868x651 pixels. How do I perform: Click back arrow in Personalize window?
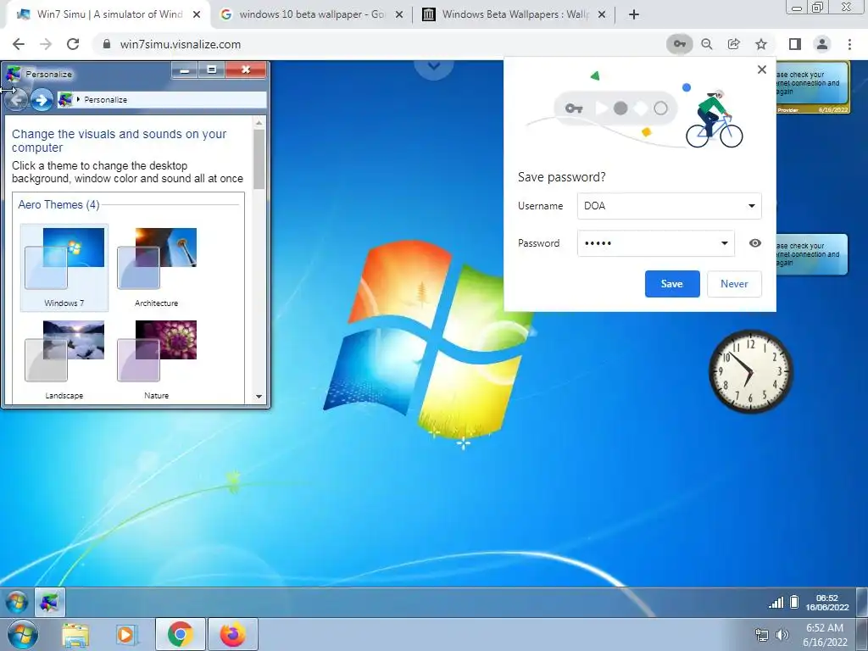(x=17, y=100)
